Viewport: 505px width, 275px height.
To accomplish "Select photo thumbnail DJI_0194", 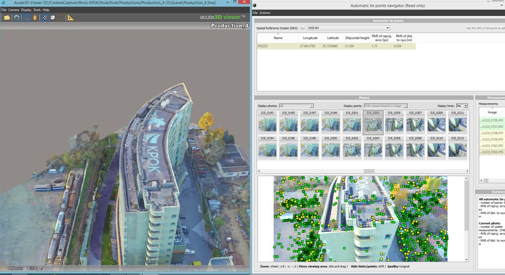I will [x=267, y=148].
